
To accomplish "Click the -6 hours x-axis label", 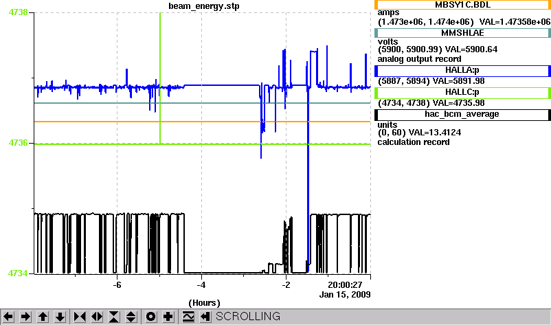I will tap(117, 284).
